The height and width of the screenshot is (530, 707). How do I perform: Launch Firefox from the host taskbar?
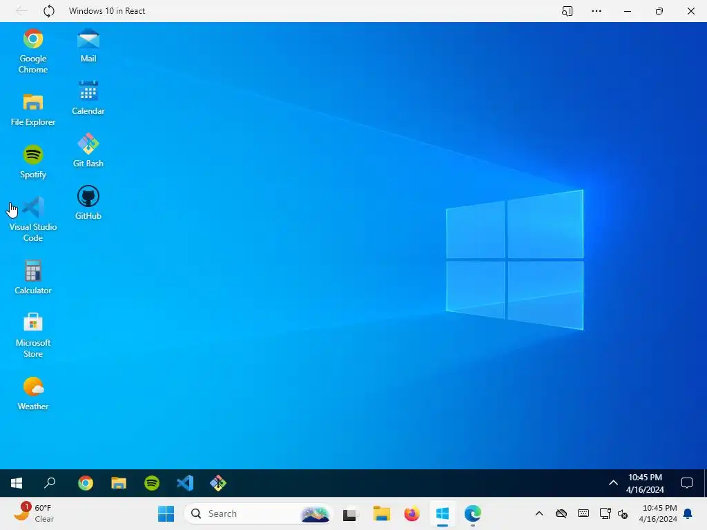(411, 513)
